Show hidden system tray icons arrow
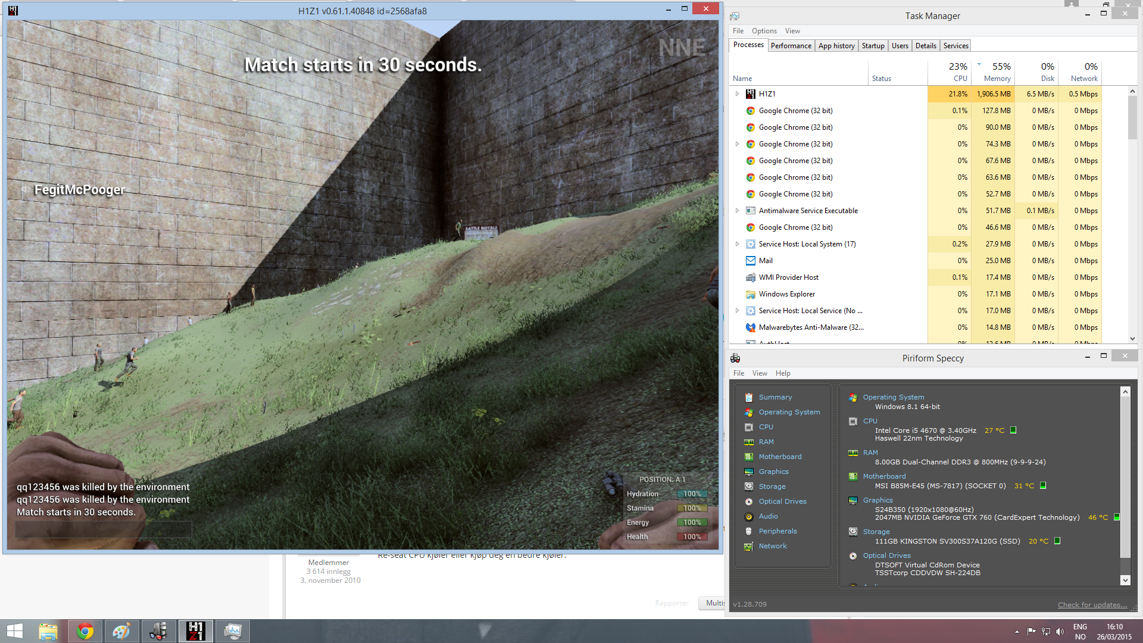This screenshot has height=643, width=1143. click(x=1017, y=632)
